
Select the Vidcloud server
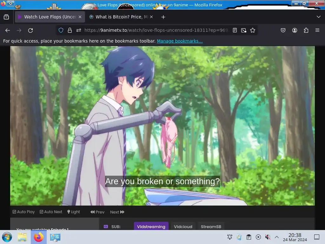(x=183, y=227)
